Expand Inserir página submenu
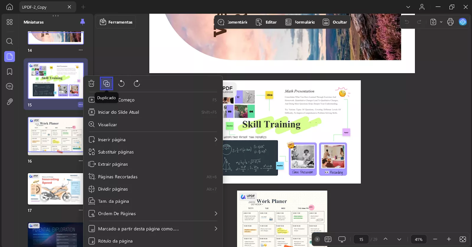 coord(153,140)
